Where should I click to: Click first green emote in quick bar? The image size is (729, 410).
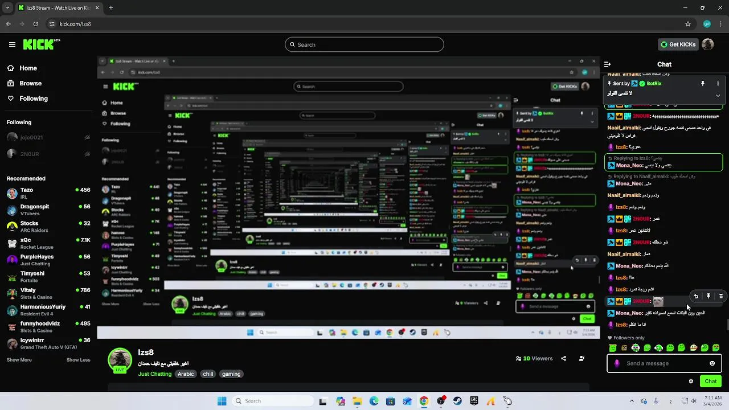(613, 348)
